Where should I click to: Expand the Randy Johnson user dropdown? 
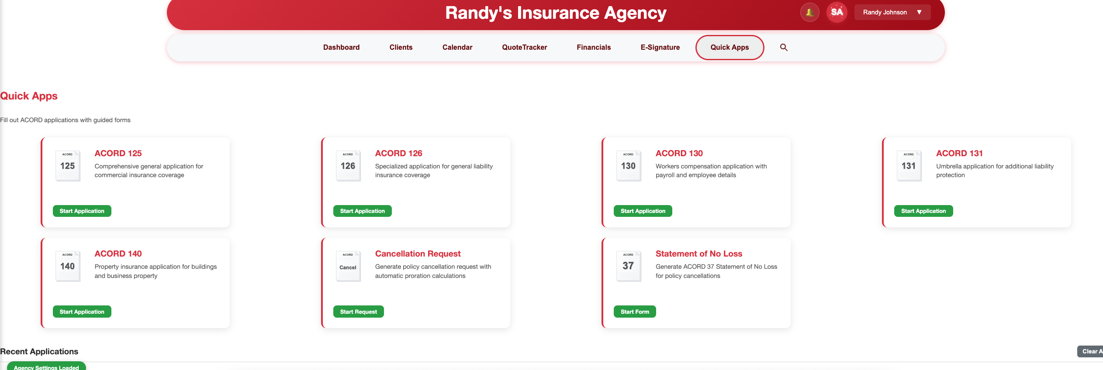tap(892, 12)
